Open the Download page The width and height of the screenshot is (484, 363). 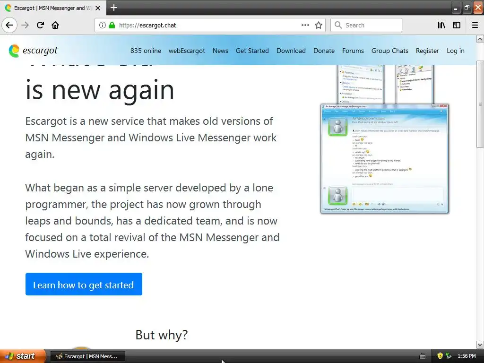[x=291, y=51]
